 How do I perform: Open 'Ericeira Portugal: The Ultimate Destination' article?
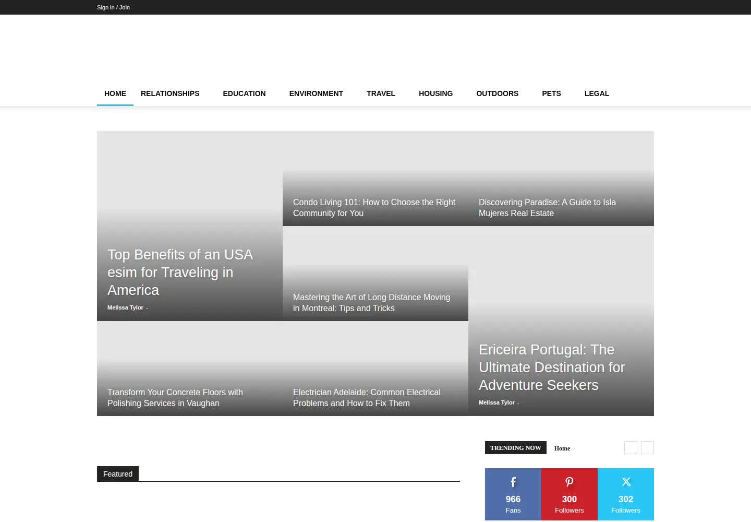(552, 367)
